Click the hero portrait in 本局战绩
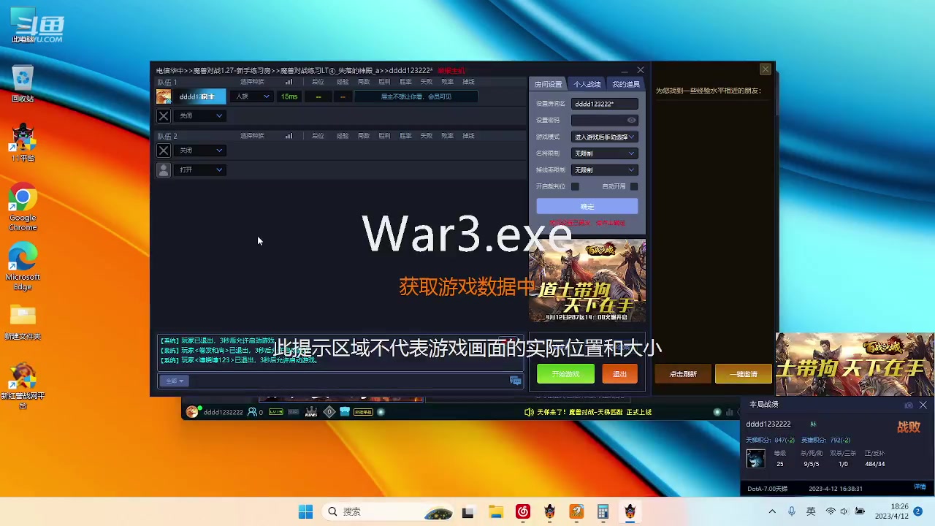 tap(755, 458)
